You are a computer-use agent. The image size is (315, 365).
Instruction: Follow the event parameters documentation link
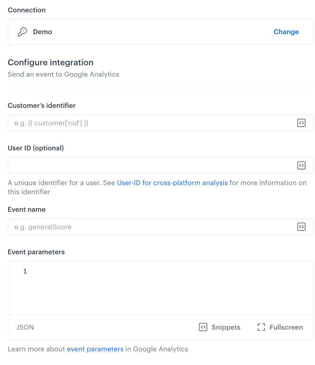pyautogui.click(x=95, y=349)
